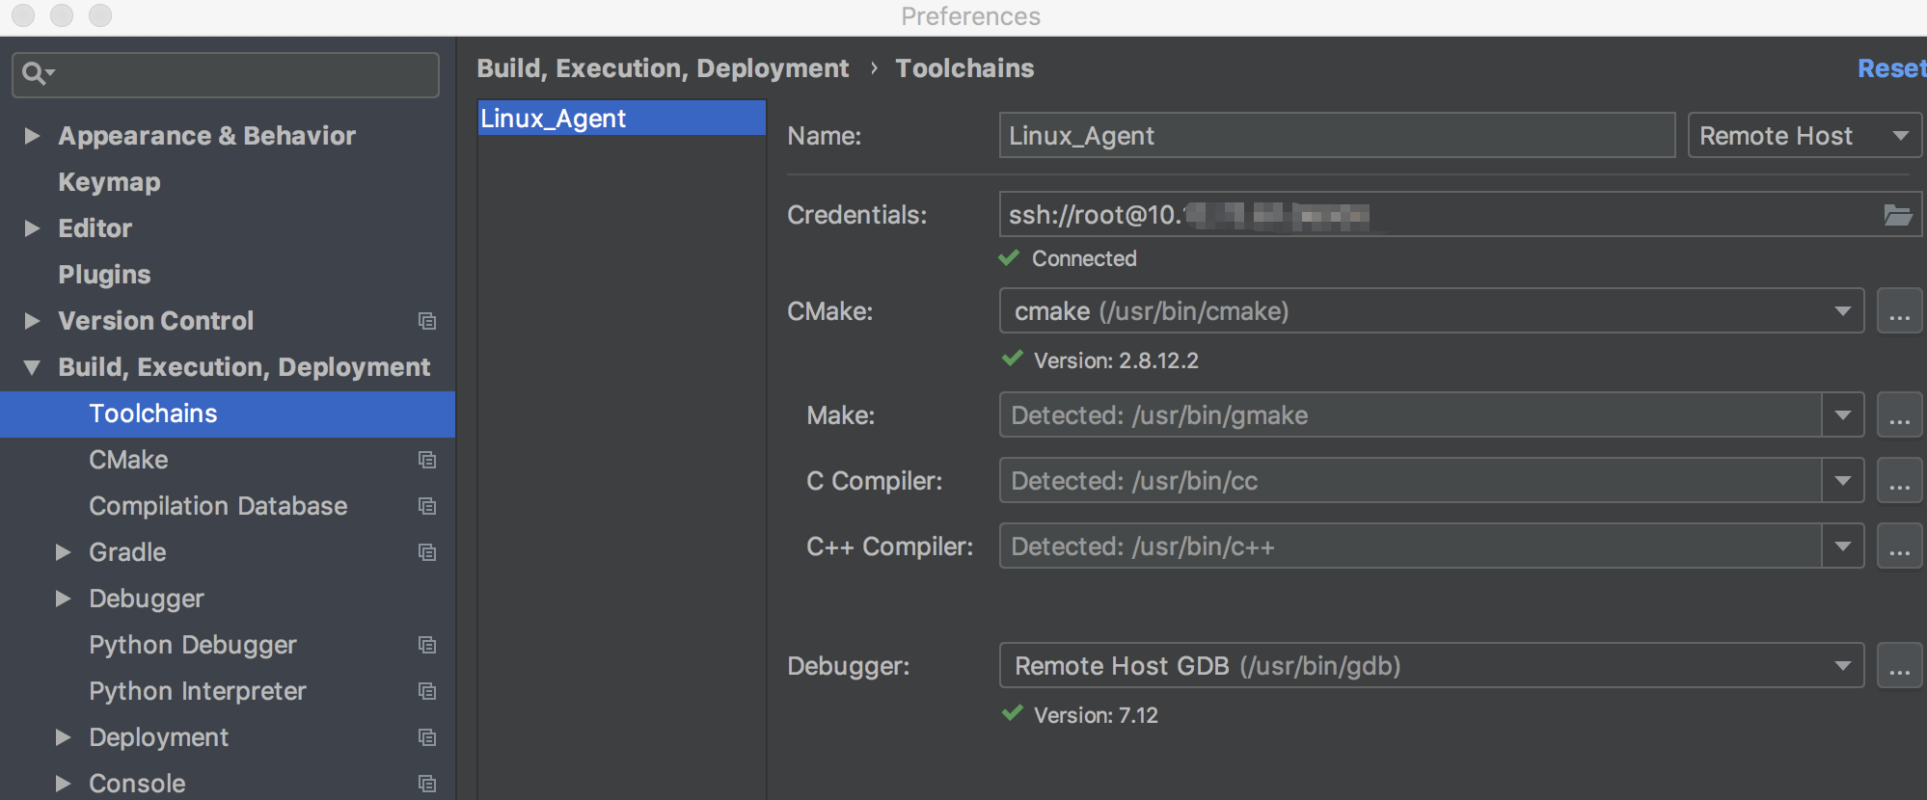1927x800 pixels.
Task: Browse for CMake executable with ellipsis button
Action: click(1899, 311)
